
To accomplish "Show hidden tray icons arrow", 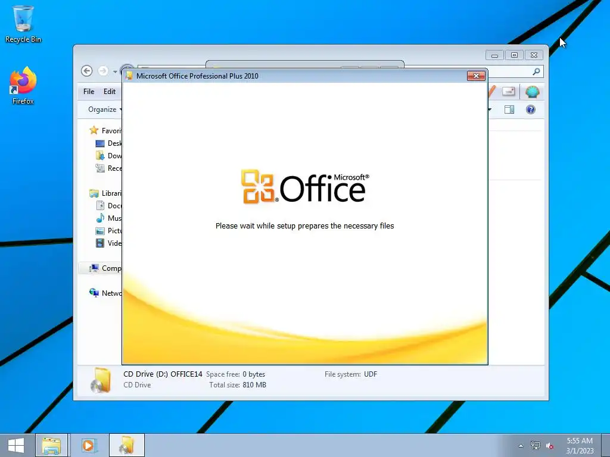I will [521, 446].
